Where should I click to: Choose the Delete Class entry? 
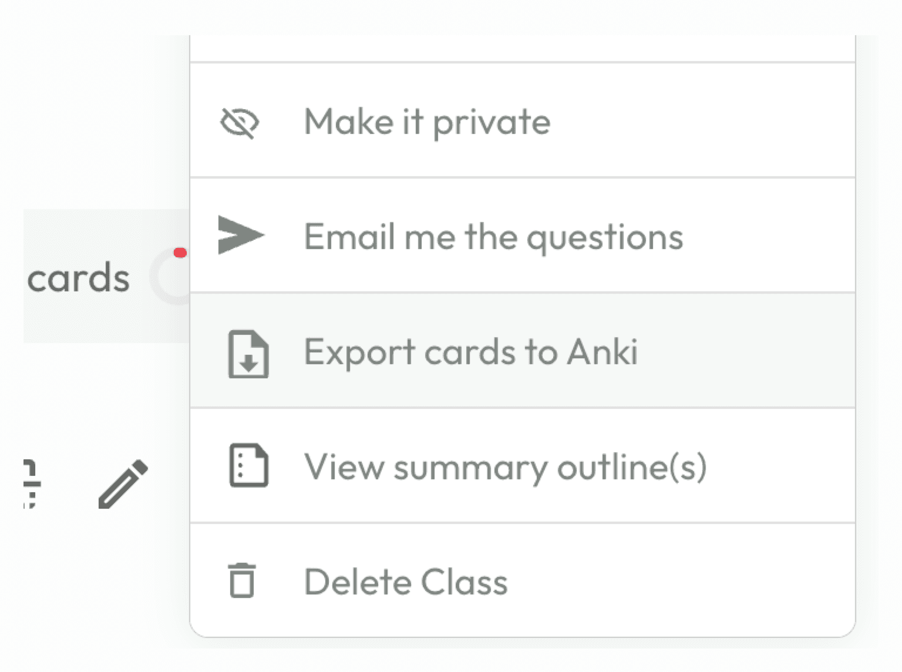(x=406, y=582)
